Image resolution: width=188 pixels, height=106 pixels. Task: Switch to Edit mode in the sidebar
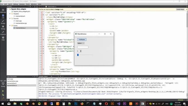coord(3,16)
